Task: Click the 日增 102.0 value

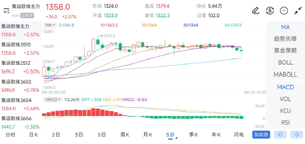Action: 214,15
